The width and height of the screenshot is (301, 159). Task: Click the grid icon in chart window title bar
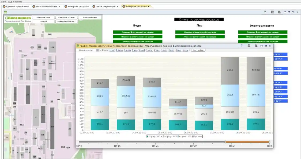click(249, 46)
